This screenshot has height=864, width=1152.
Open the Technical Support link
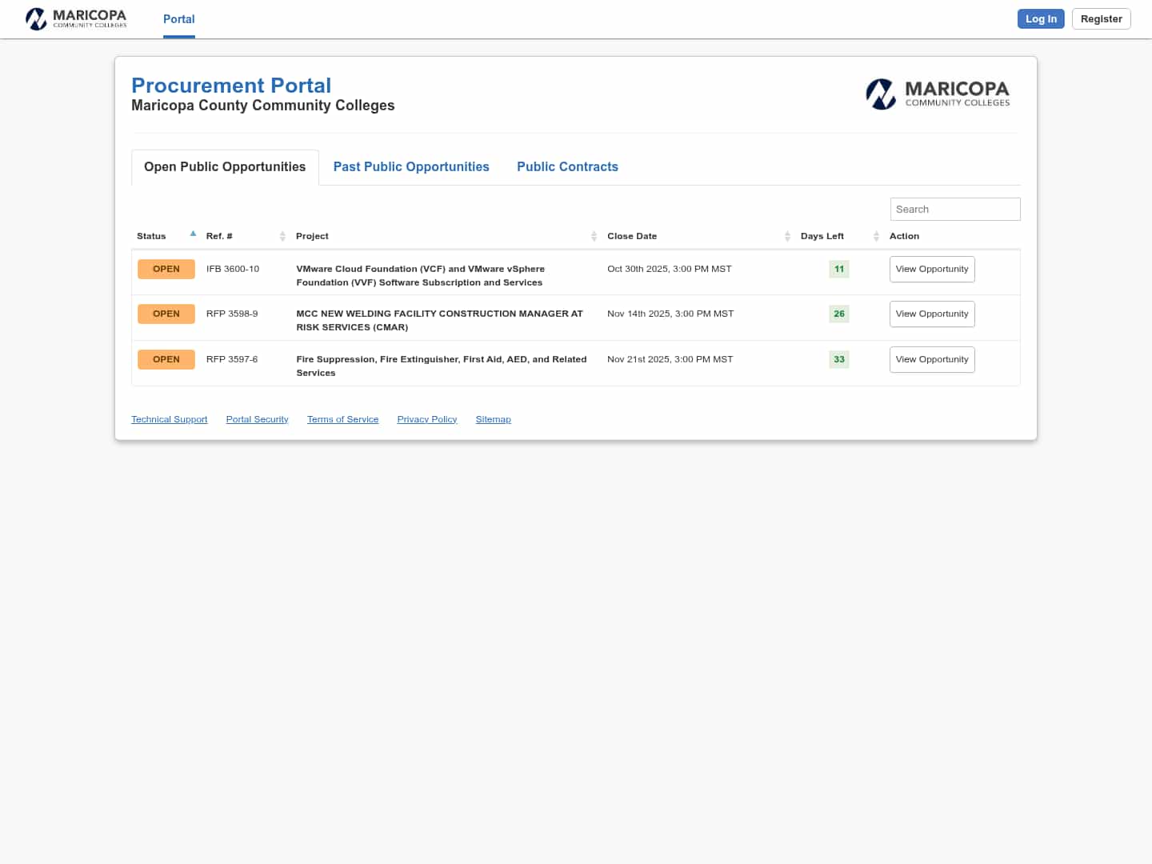pyautogui.click(x=169, y=419)
